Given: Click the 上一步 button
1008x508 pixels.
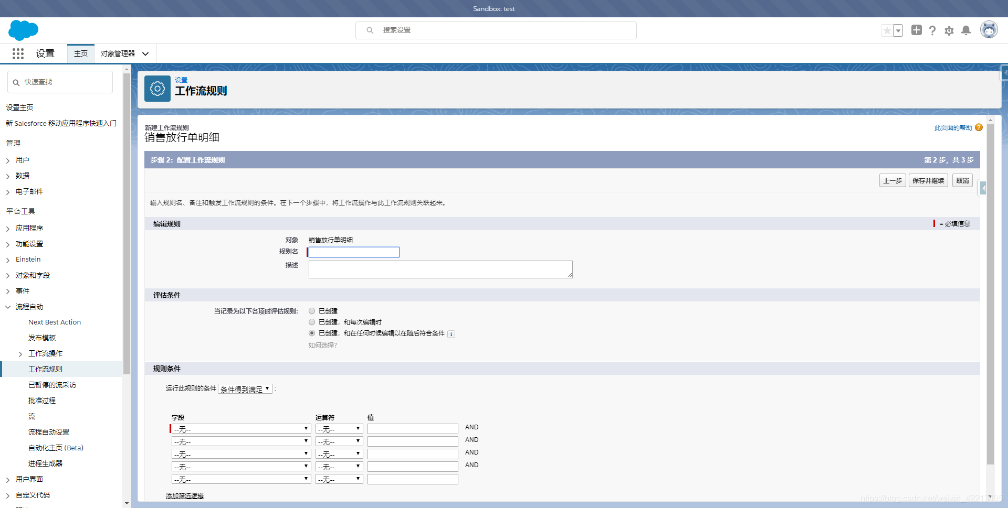Looking at the screenshot, I should (892, 180).
